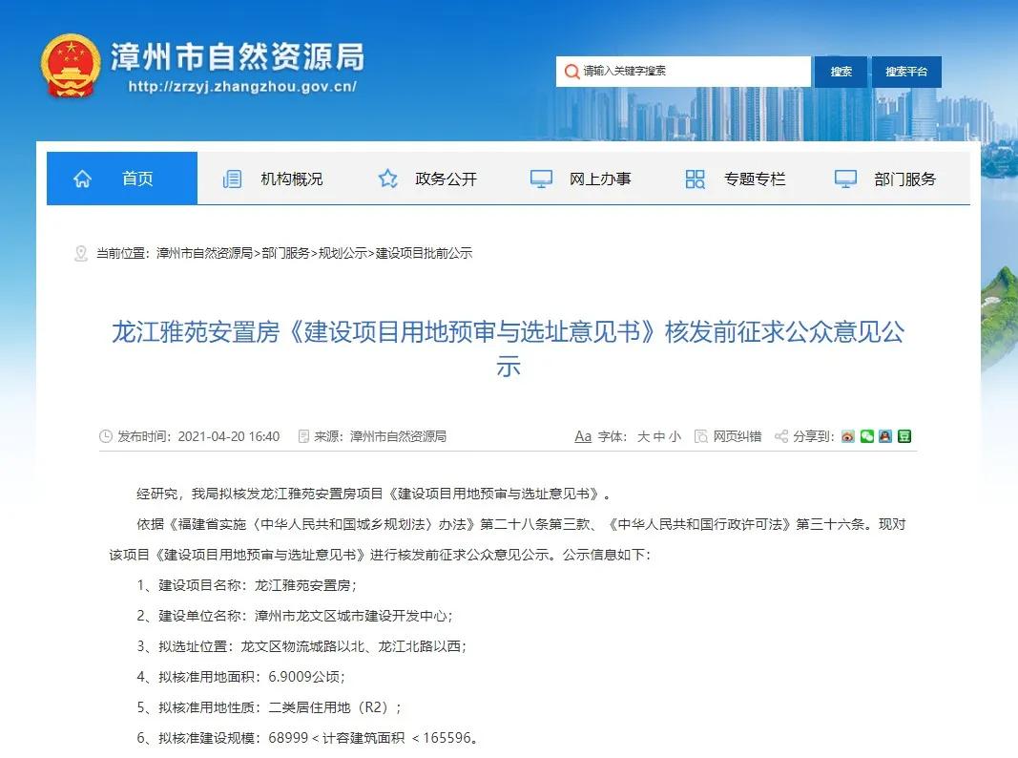Click the magnifier icon inside the search box

571,71
